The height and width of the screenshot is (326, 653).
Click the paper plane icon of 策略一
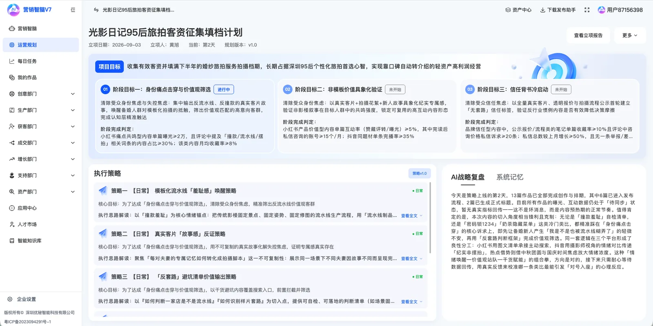click(x=102, y=191)
